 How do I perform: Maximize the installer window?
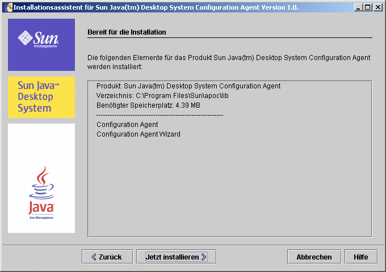click(x=367, y=7)
